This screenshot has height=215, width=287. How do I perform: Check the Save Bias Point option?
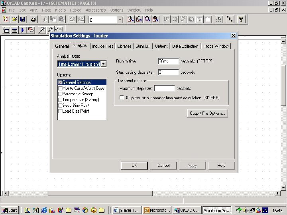[x=60, y=106]
